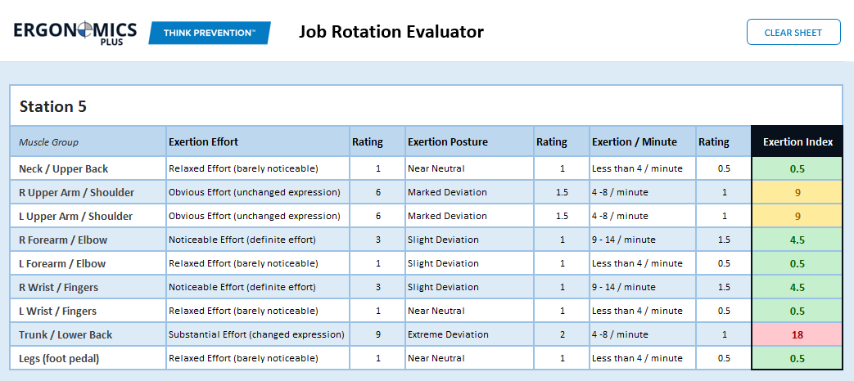
Task: Click the Think Prevention banner
Action: [210, 33]
